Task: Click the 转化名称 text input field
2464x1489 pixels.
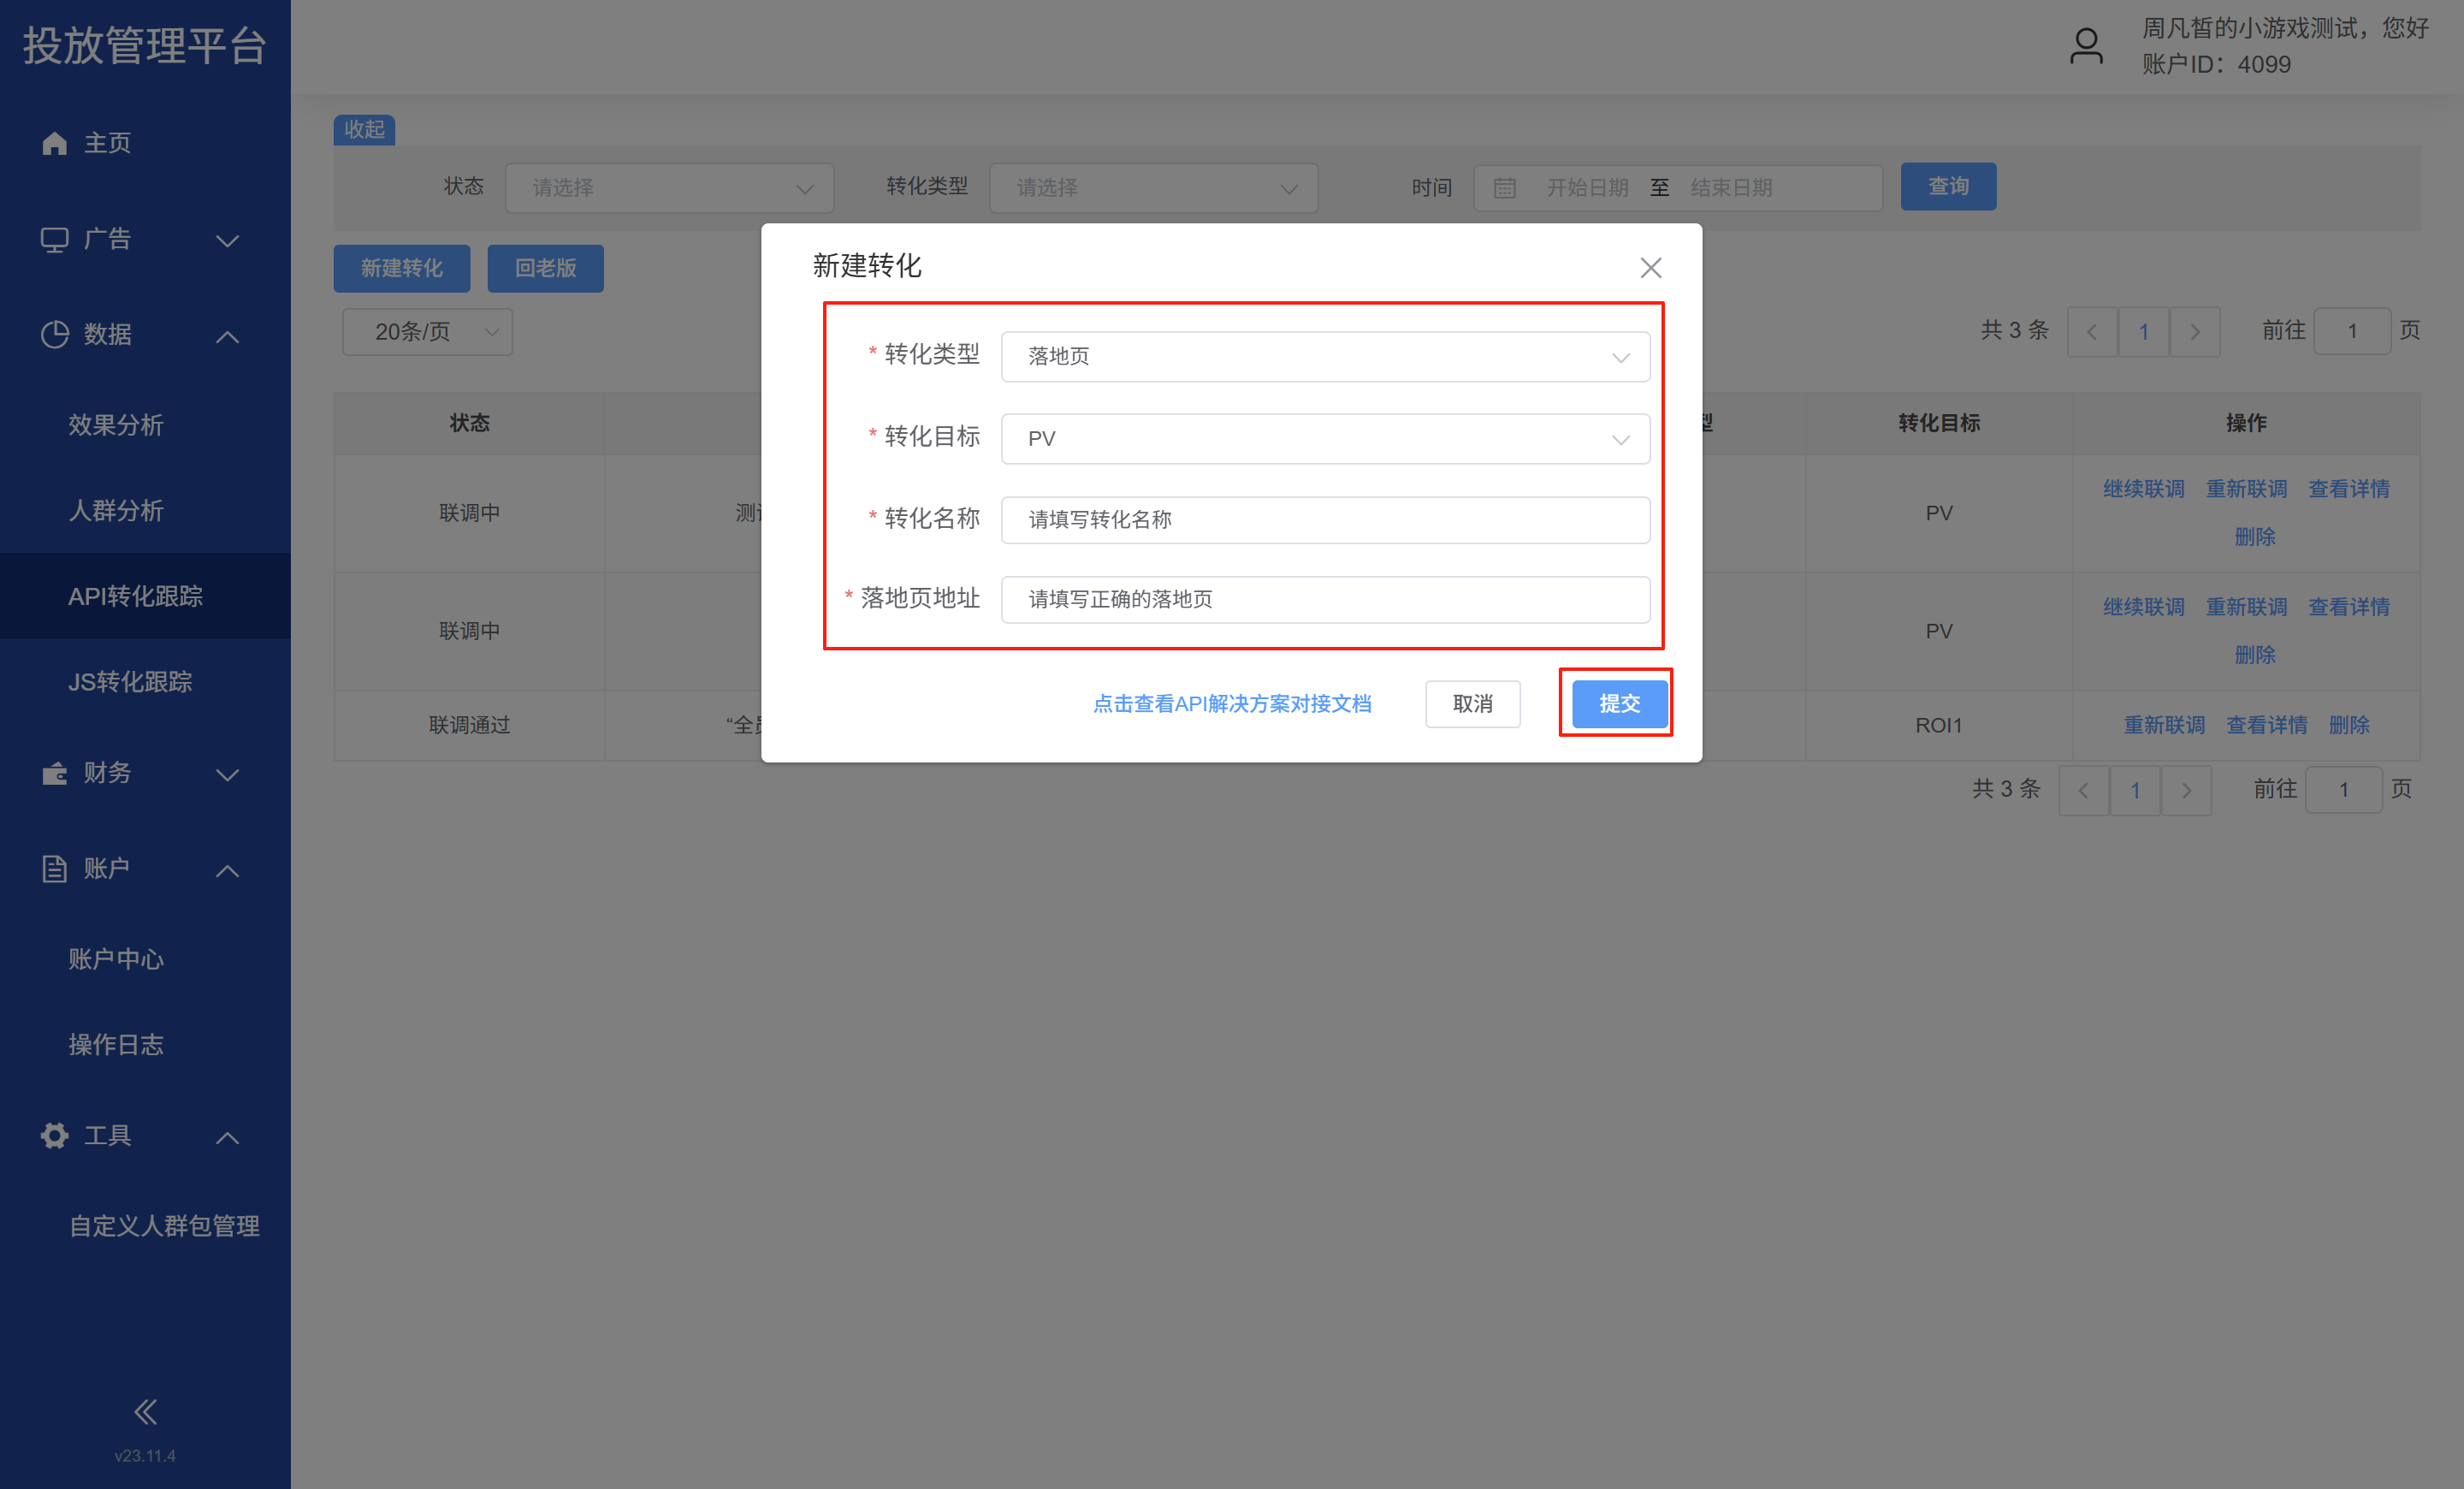Action: [1324, 520]
